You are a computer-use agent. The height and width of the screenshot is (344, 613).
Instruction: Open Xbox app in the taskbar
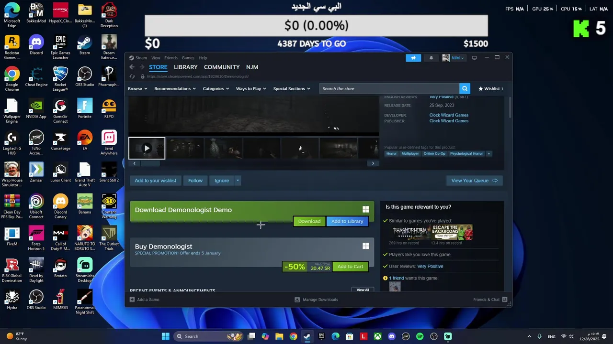coord(378,336)
